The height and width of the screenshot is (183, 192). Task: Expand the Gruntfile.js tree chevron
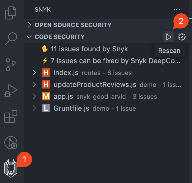click(34, 108)
